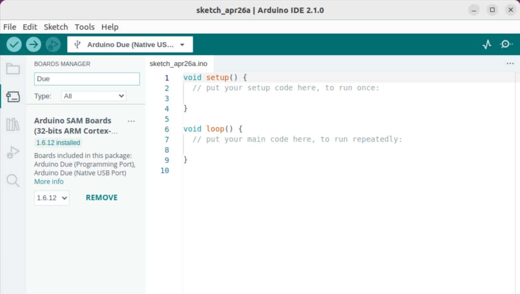Image resolution: width=520 pixels, height=294 pixels.
Task: Open the Serial Plotter icon
Action: pyautogui.click(x=486, y=44)
